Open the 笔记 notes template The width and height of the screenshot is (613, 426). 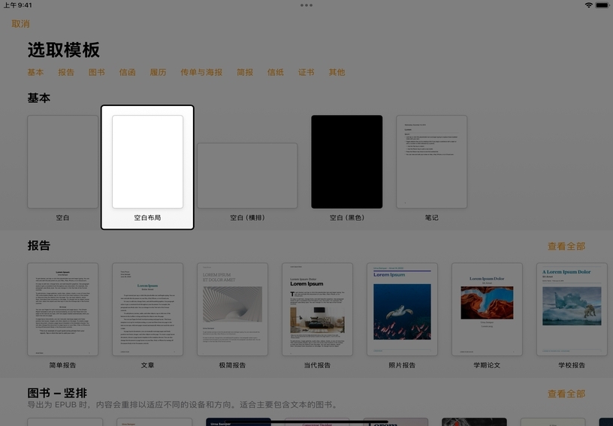tap(431, 162)
